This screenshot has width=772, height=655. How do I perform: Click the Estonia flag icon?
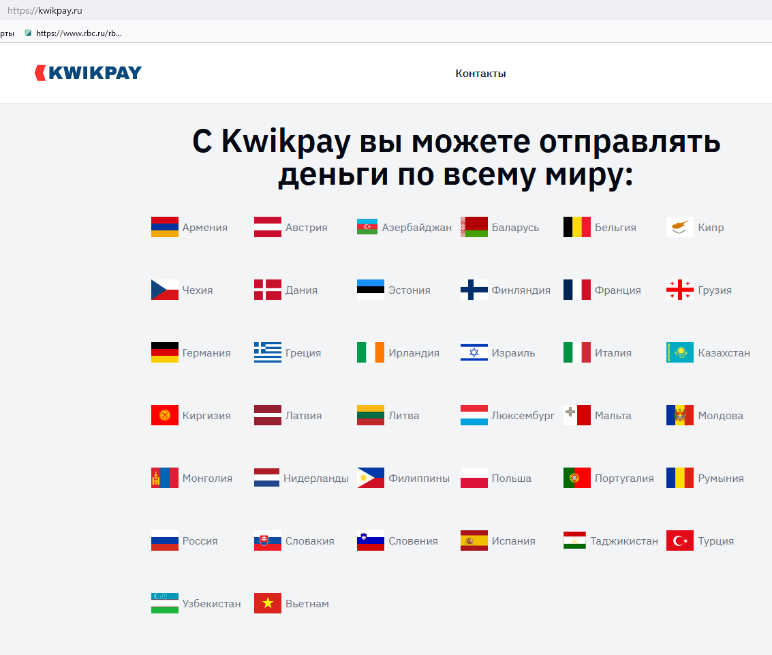371,290
